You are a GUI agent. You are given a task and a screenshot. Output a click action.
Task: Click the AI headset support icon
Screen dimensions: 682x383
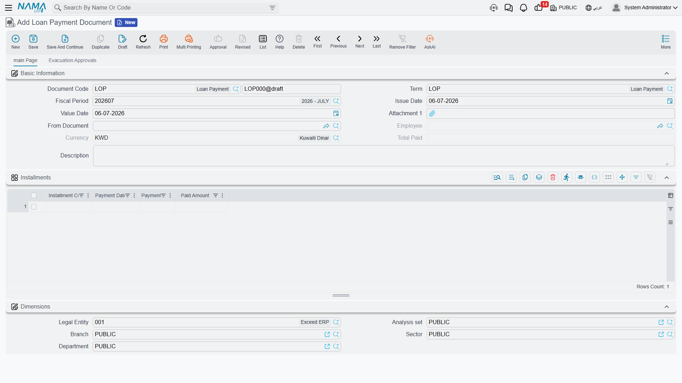494,8
